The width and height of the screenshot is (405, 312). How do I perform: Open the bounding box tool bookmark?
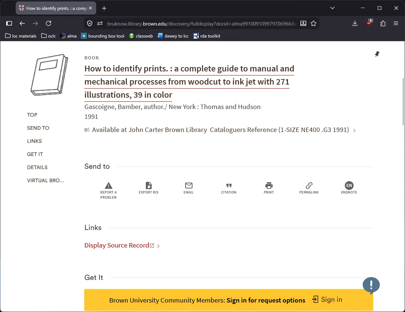[x=103, y=36]
